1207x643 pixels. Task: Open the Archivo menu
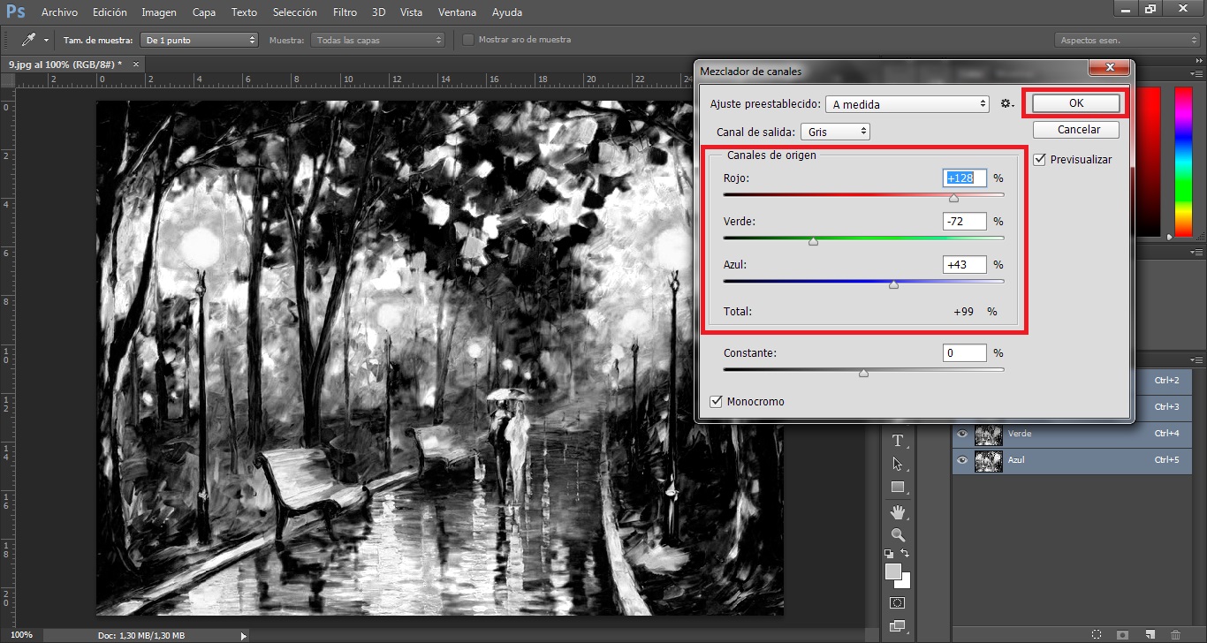pyautogui.click(x=59, y=12)
